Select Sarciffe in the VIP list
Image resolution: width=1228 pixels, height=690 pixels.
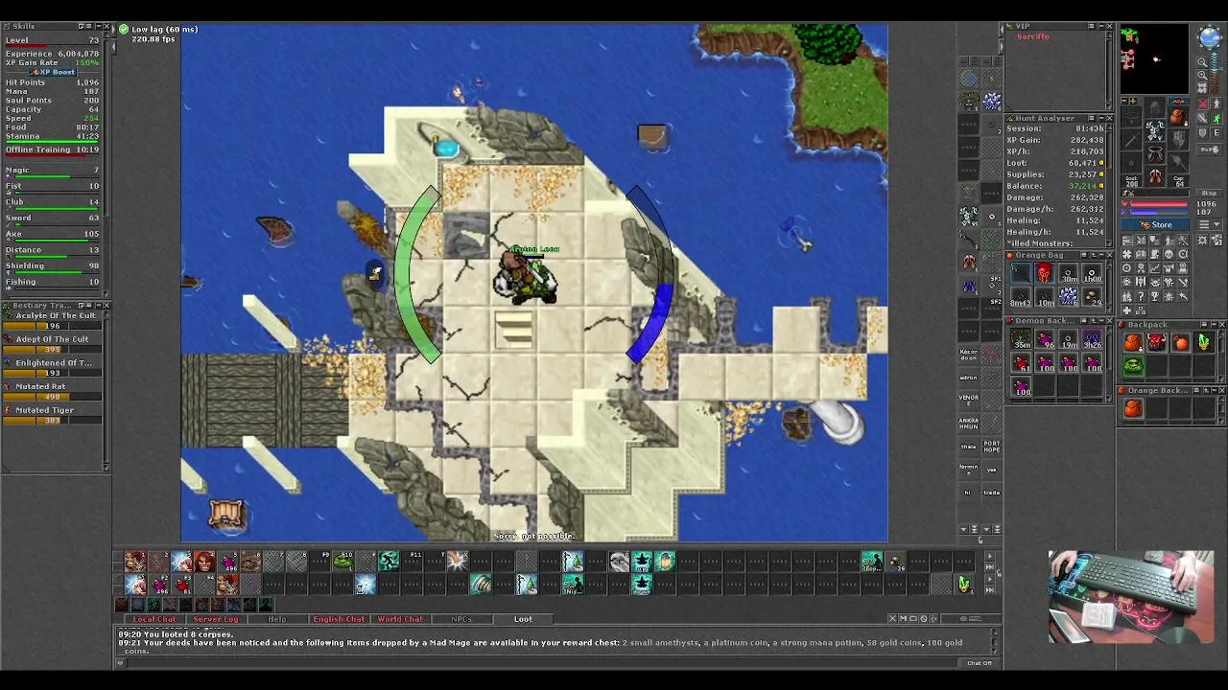point(1033,36)
